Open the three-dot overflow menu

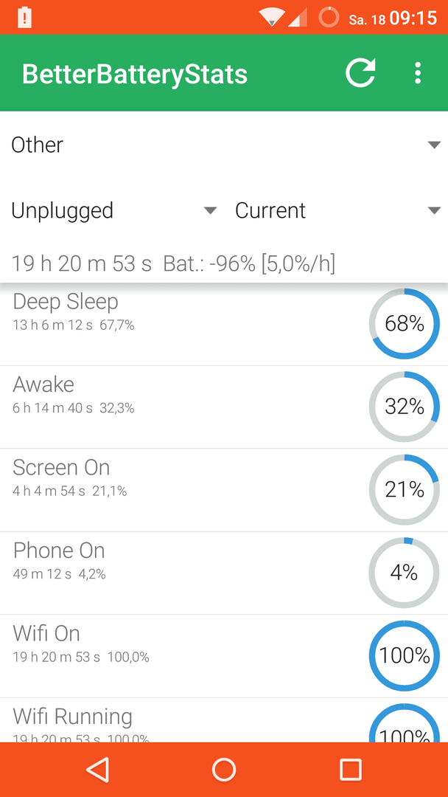coord(418,73)
